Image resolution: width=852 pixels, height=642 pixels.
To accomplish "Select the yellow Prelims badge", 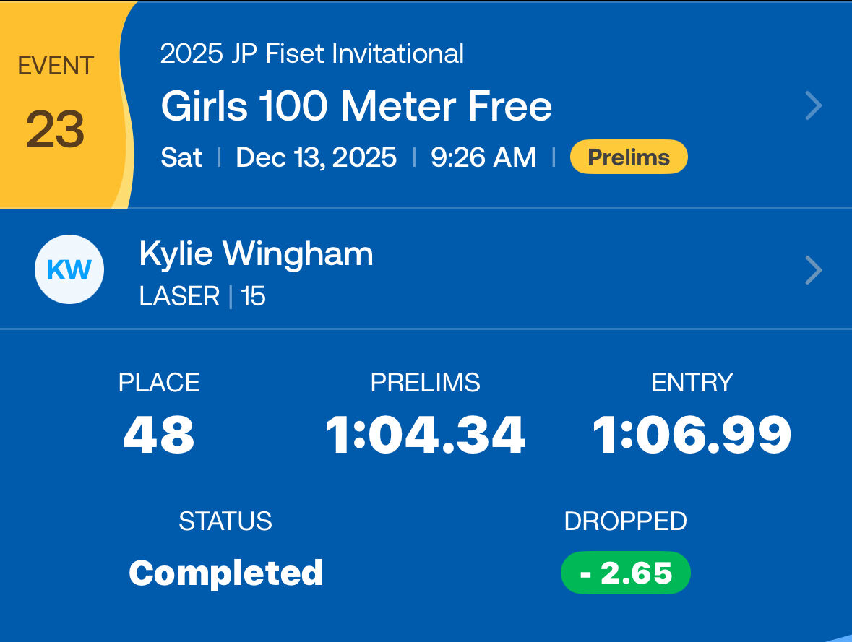I will 629,157.
